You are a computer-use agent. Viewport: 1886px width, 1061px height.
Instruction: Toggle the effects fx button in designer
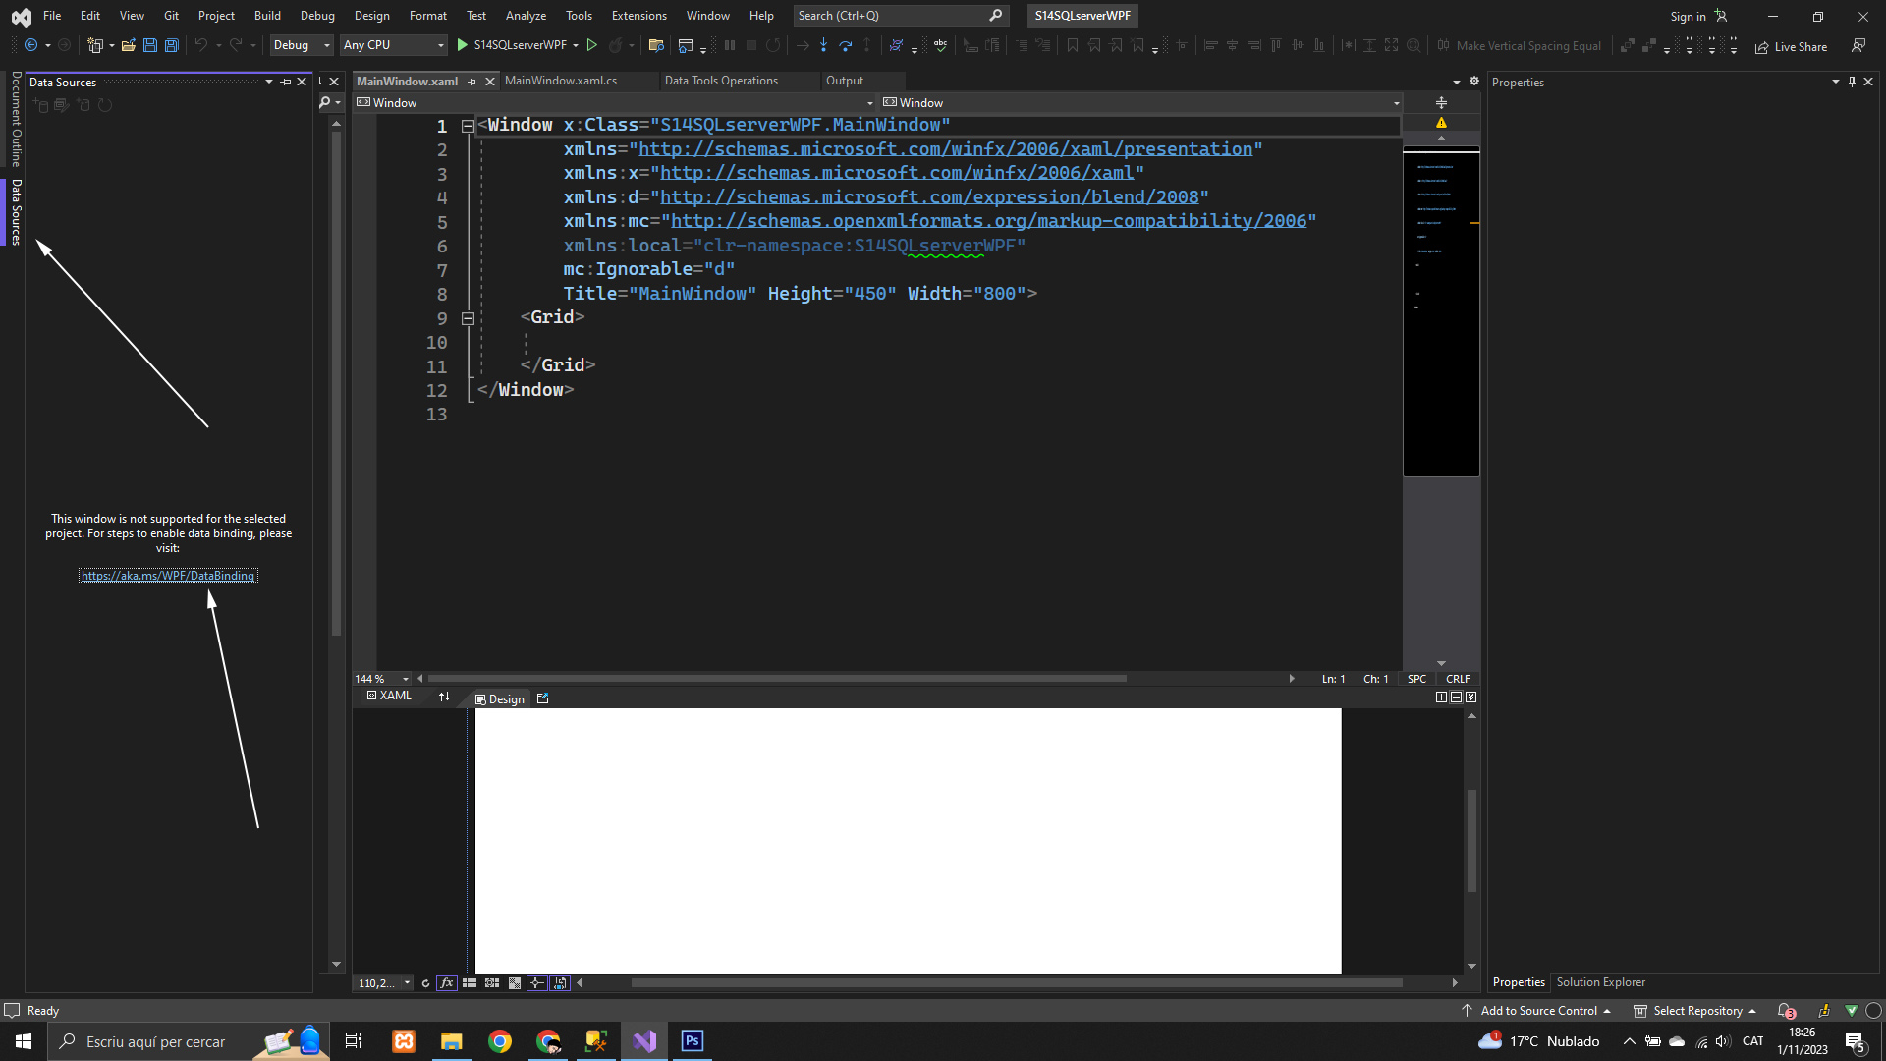point(446,982)
